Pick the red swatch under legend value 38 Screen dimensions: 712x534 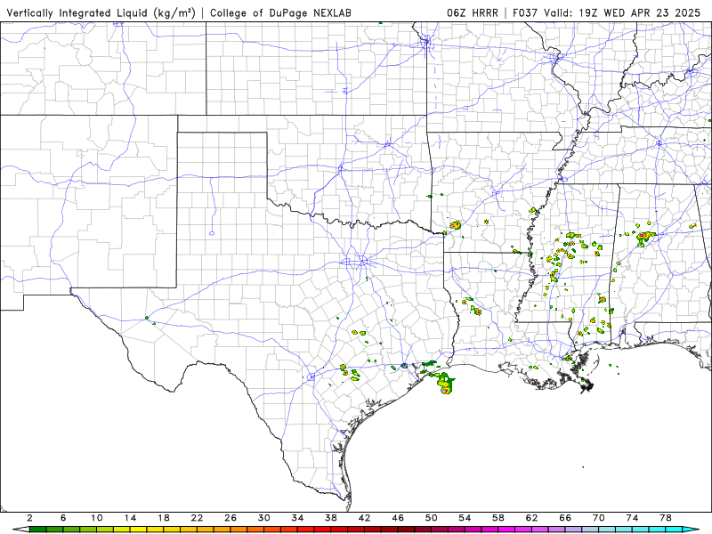[x=340, y=530]
